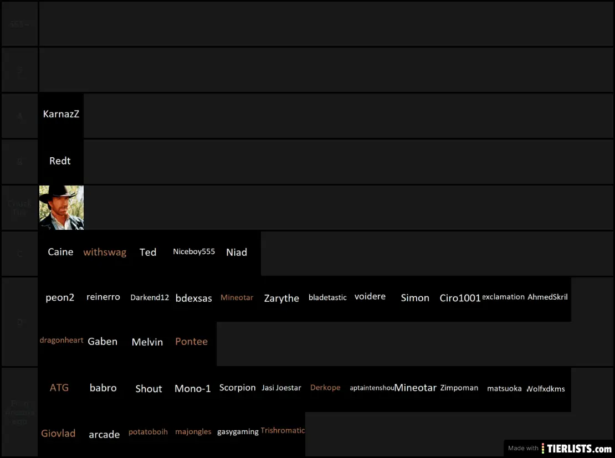This screenshot has width=615, height=458.
Task: Select the gasygaming name tile
Action: 238,432
